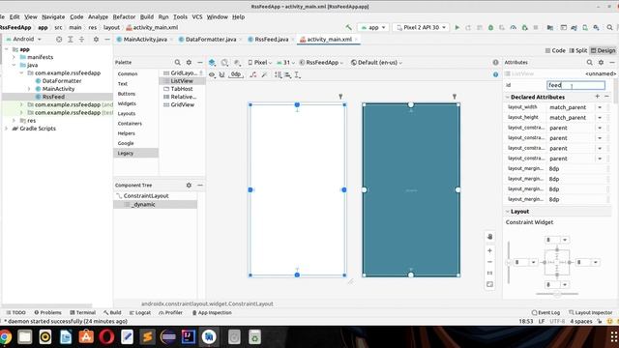Open Default (en-us) locale dropdown

376,62
